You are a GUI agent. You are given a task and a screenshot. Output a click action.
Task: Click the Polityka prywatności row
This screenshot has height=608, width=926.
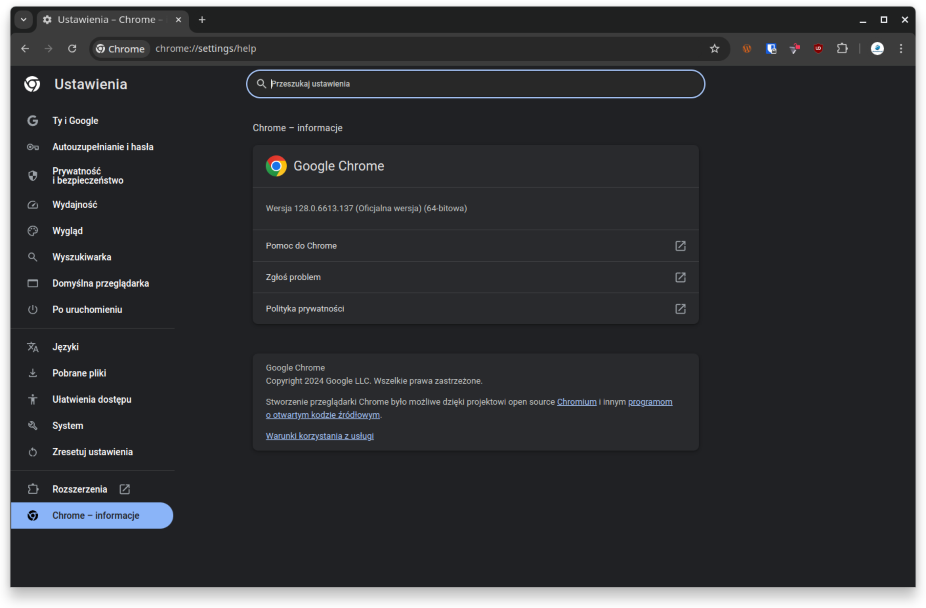pyautogui.click(x=475, y=309)
